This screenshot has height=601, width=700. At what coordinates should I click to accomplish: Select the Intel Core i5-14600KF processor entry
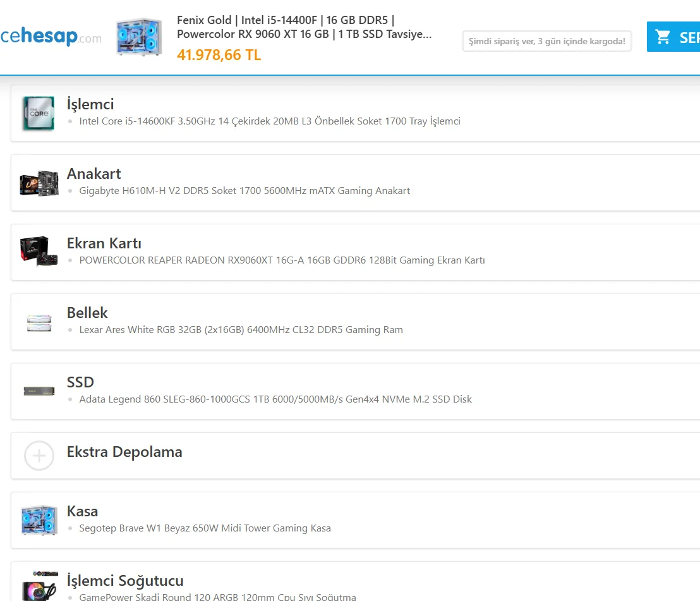click(x=270, y=121)
